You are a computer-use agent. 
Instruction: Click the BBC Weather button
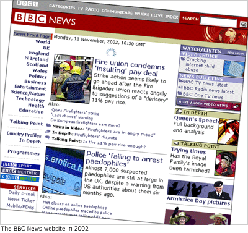click(20, 172)
